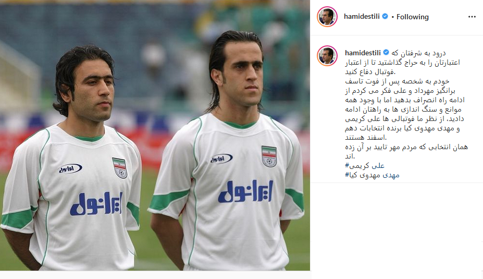Open the #علی کریمی hashtag
This screenshot has width=483, height=279.
pos(365,166)
